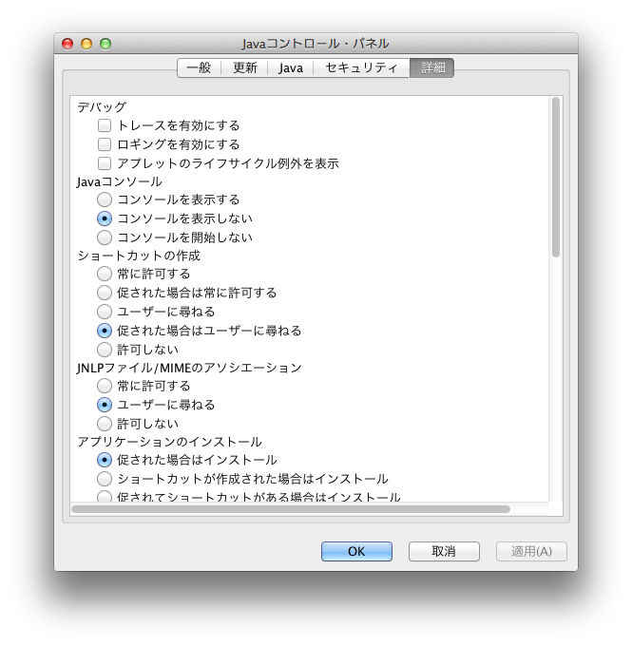632x646 pixels.
Task: Enable トレースを有効にする checkbox
Action: click(105, 125)
